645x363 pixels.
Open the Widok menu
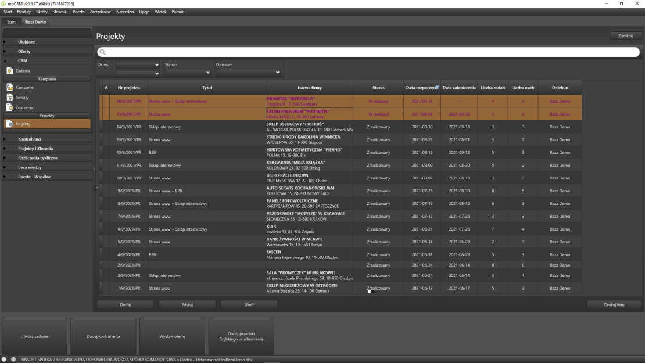click(161, 12)
